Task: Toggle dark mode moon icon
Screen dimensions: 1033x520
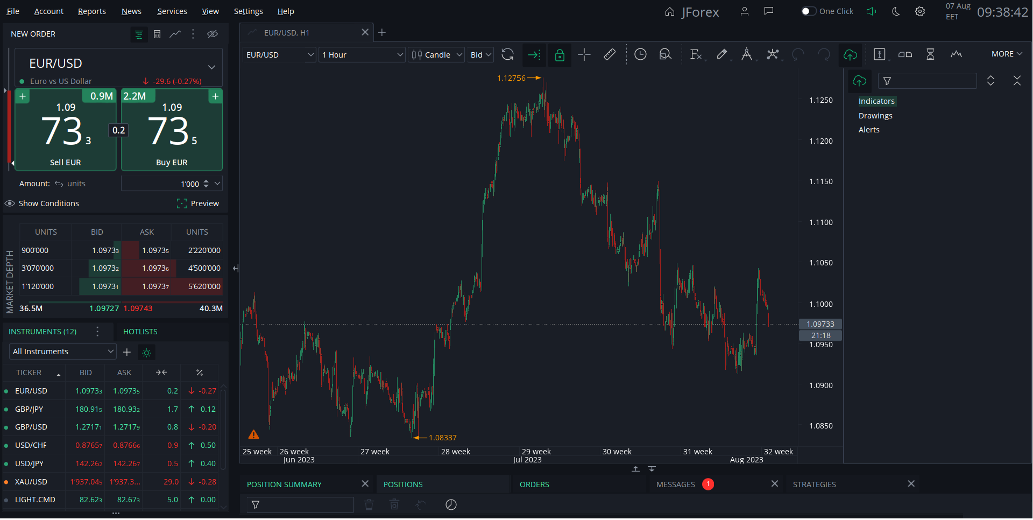Action: pyautogui.click(x=896, y=11)
